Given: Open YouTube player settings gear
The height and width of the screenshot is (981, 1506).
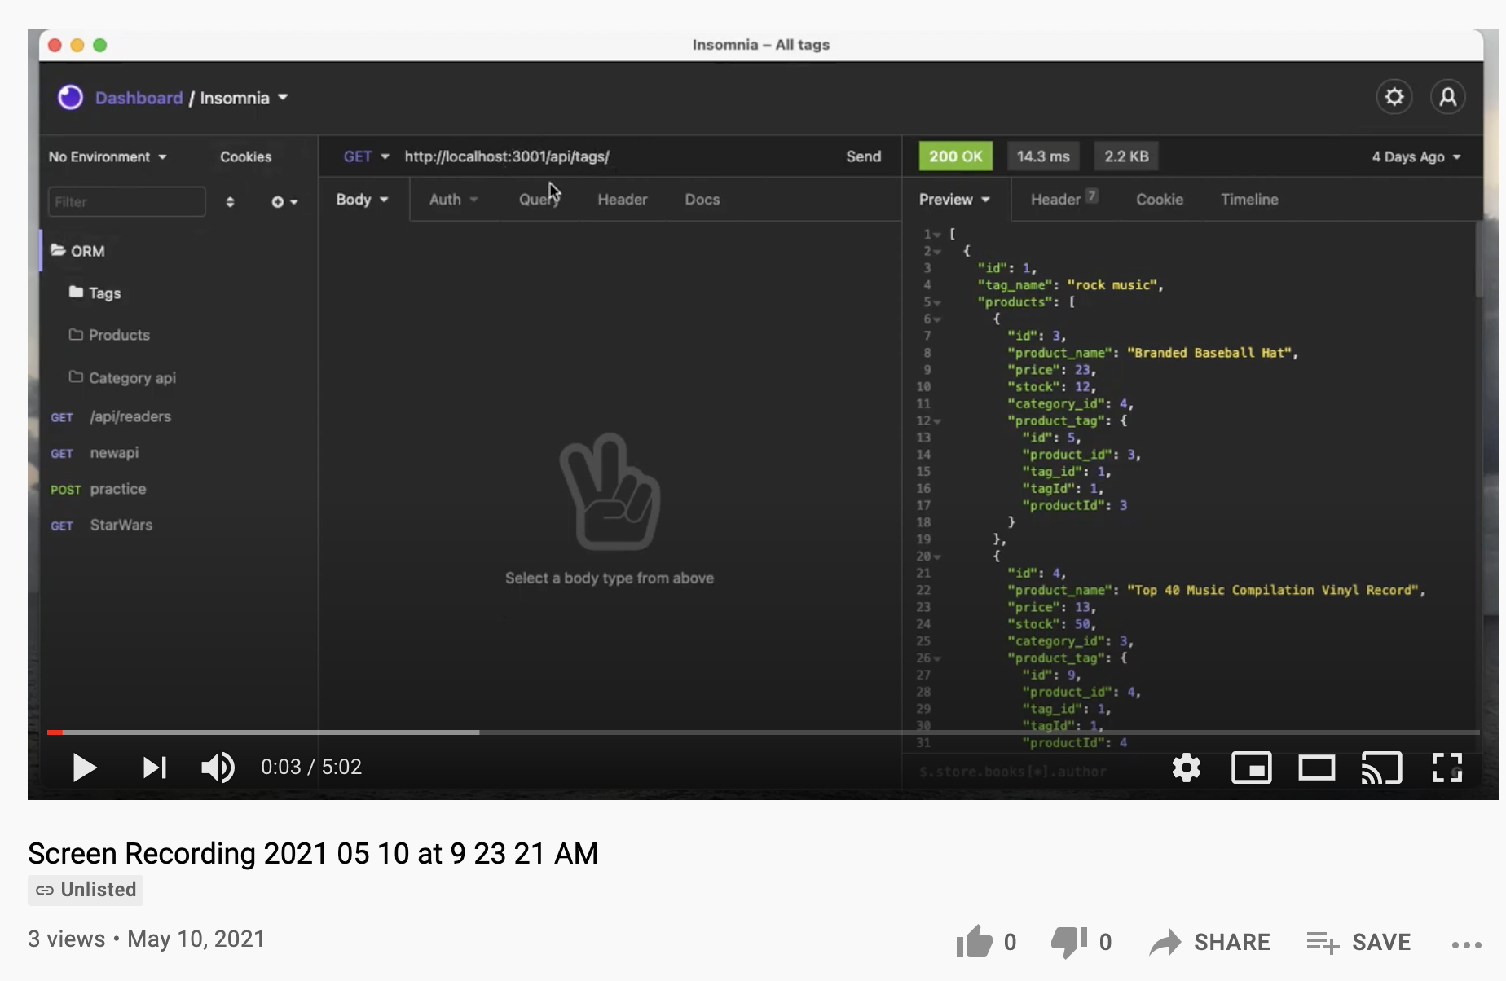Looking at the screenshot, I should 1187,768.
